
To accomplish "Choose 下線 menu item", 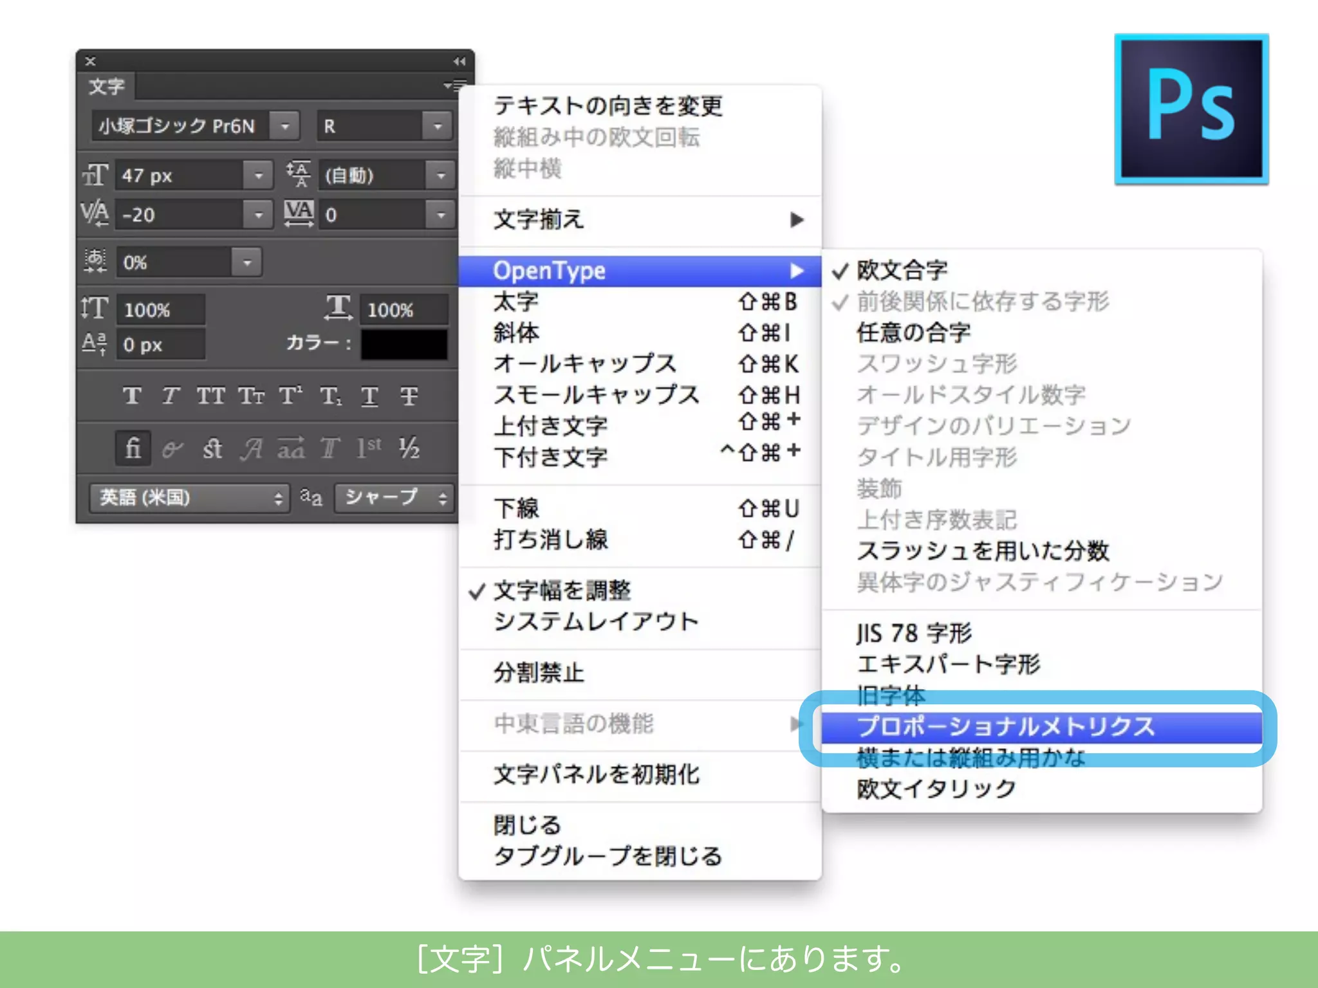I will coord(640,508).
